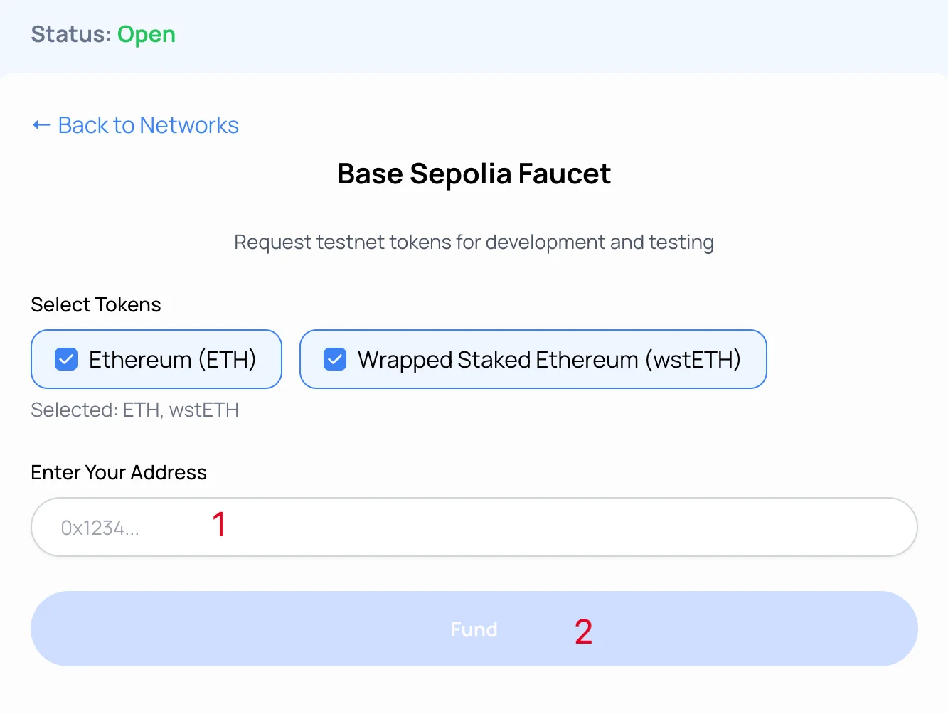Go back via Back to Networks link
This screenshot has width=948, height=714.
tap(136, 125)
